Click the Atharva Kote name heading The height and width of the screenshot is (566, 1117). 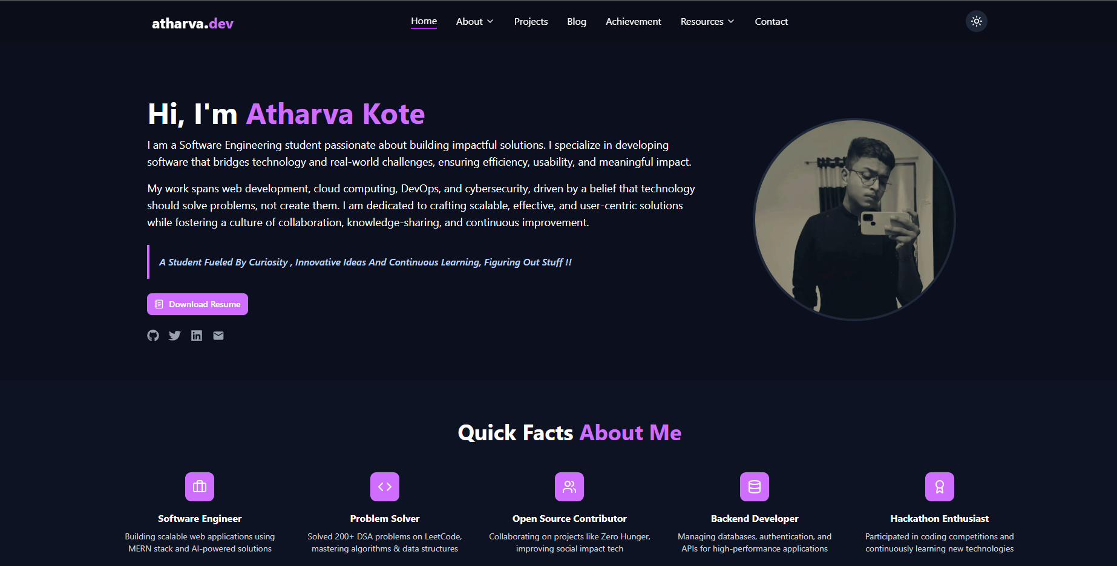335,114
